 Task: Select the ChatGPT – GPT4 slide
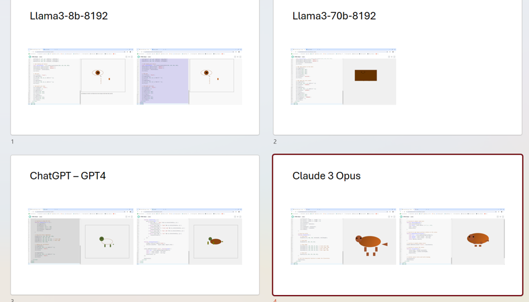pos(135,225)
